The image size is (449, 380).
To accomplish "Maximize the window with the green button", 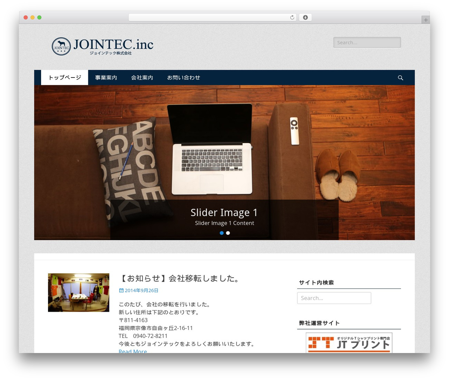I will 39,18.
